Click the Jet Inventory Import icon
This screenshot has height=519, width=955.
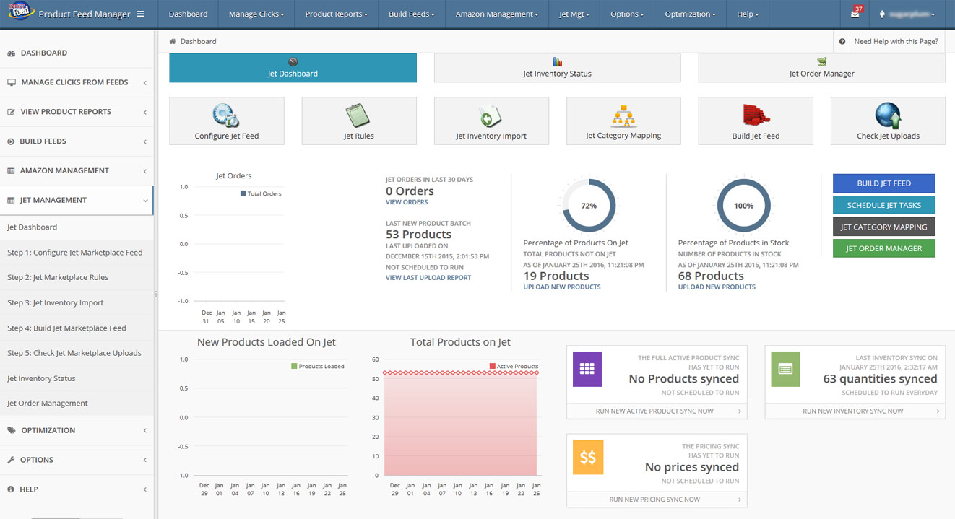tap(491, 115)
